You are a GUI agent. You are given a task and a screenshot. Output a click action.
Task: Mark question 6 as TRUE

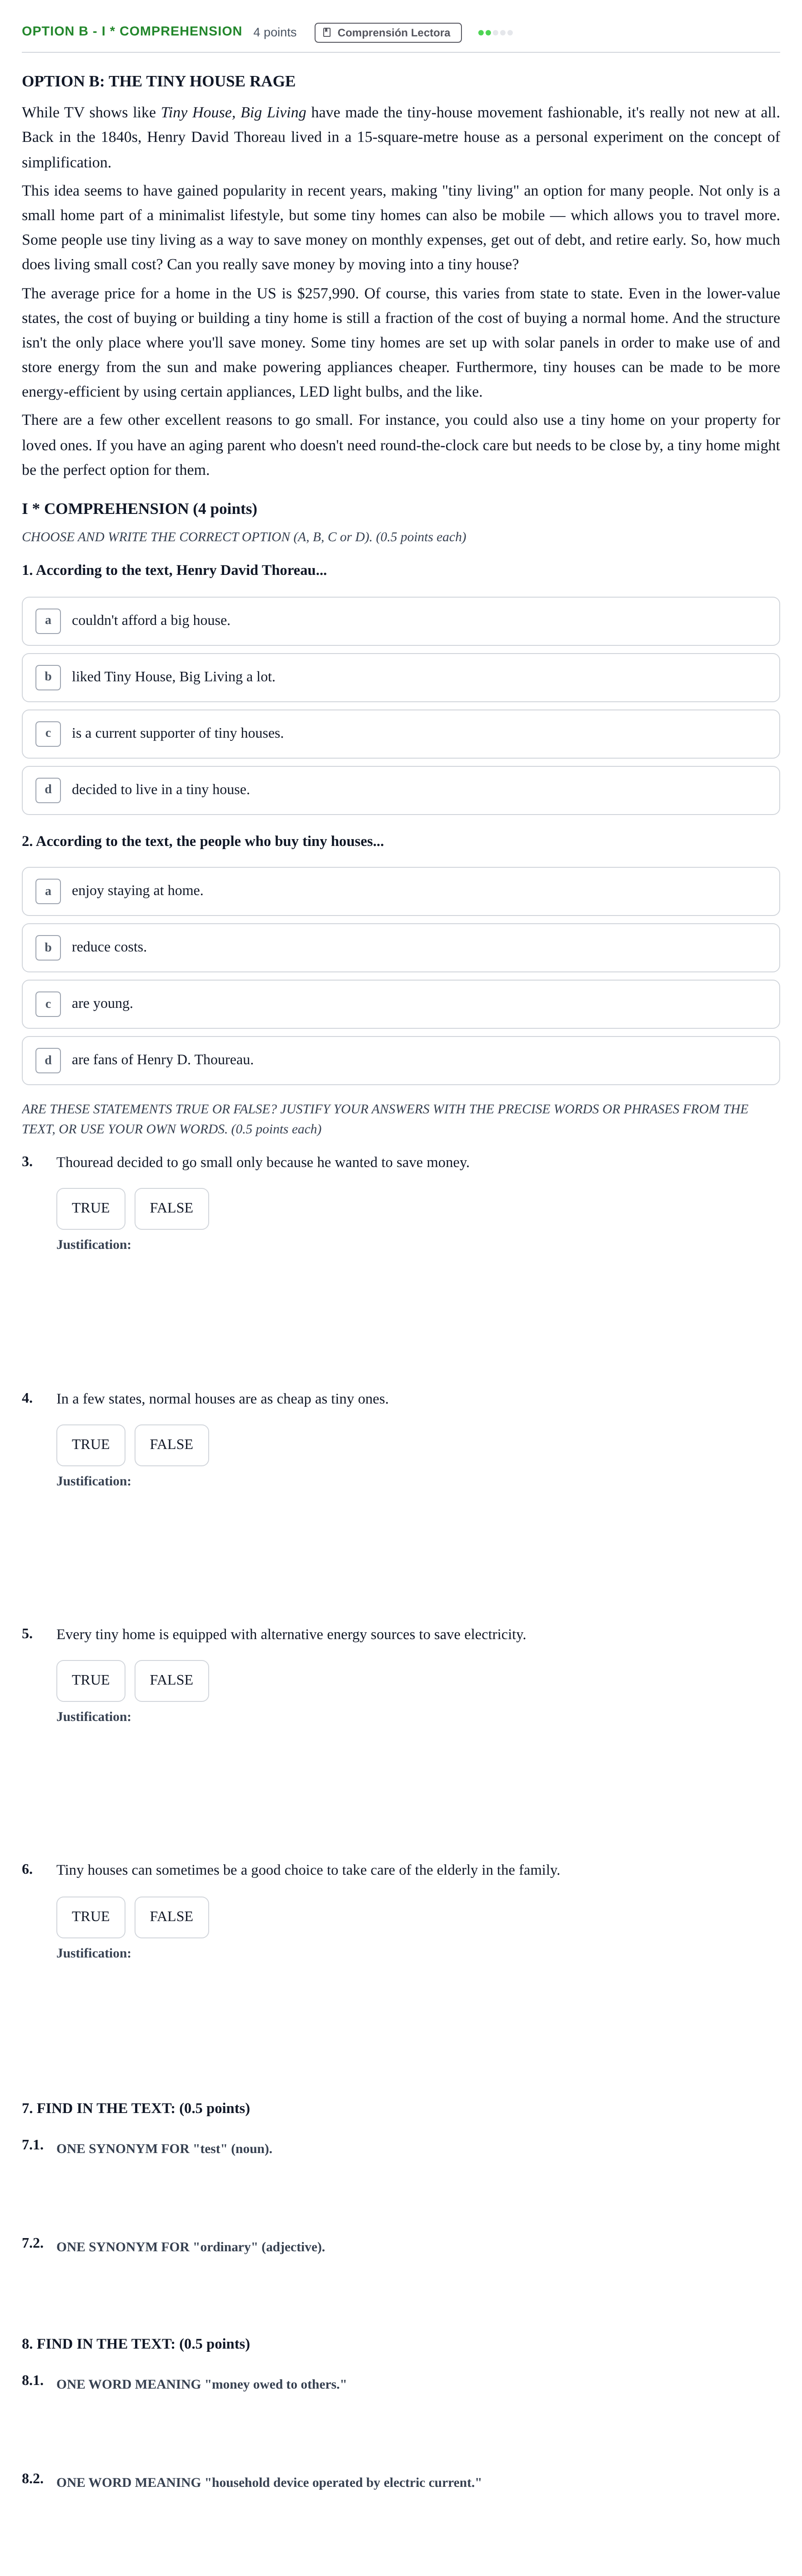(91, 1917)
